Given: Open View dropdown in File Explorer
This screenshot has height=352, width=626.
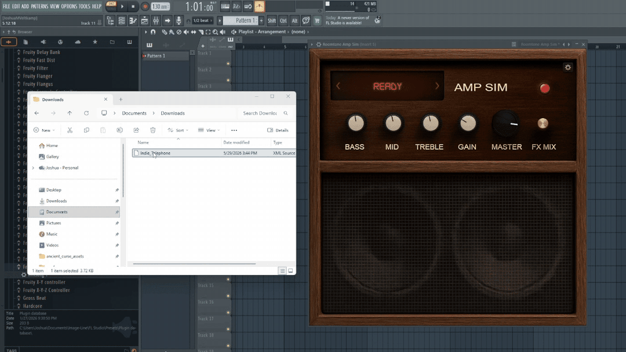Looking at the screenshot, I should coord(209,130).
